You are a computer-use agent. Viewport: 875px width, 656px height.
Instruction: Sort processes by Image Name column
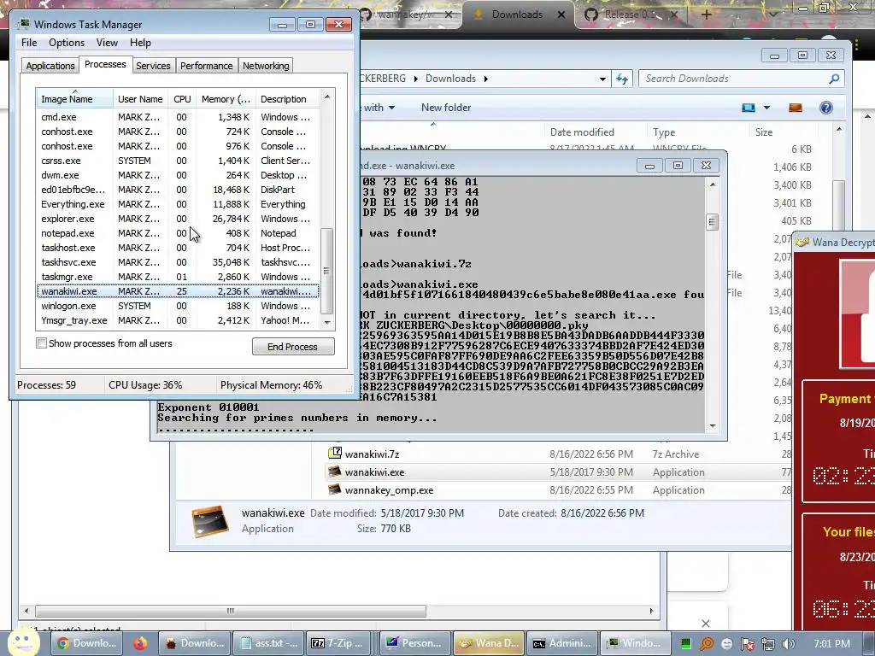(x=74, y=99)
